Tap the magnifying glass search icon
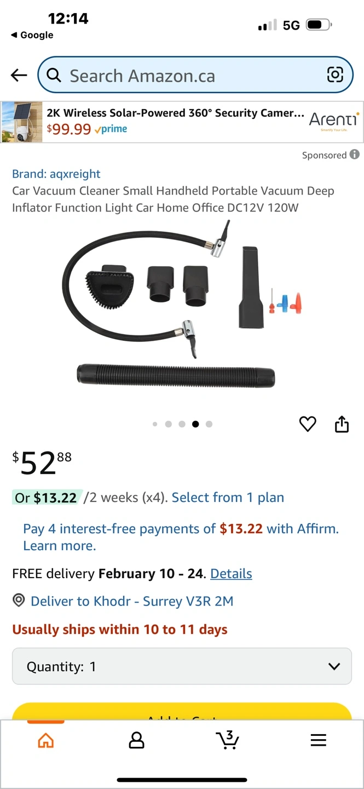Screen dimensions: 364x789 [x=54, y=75]
